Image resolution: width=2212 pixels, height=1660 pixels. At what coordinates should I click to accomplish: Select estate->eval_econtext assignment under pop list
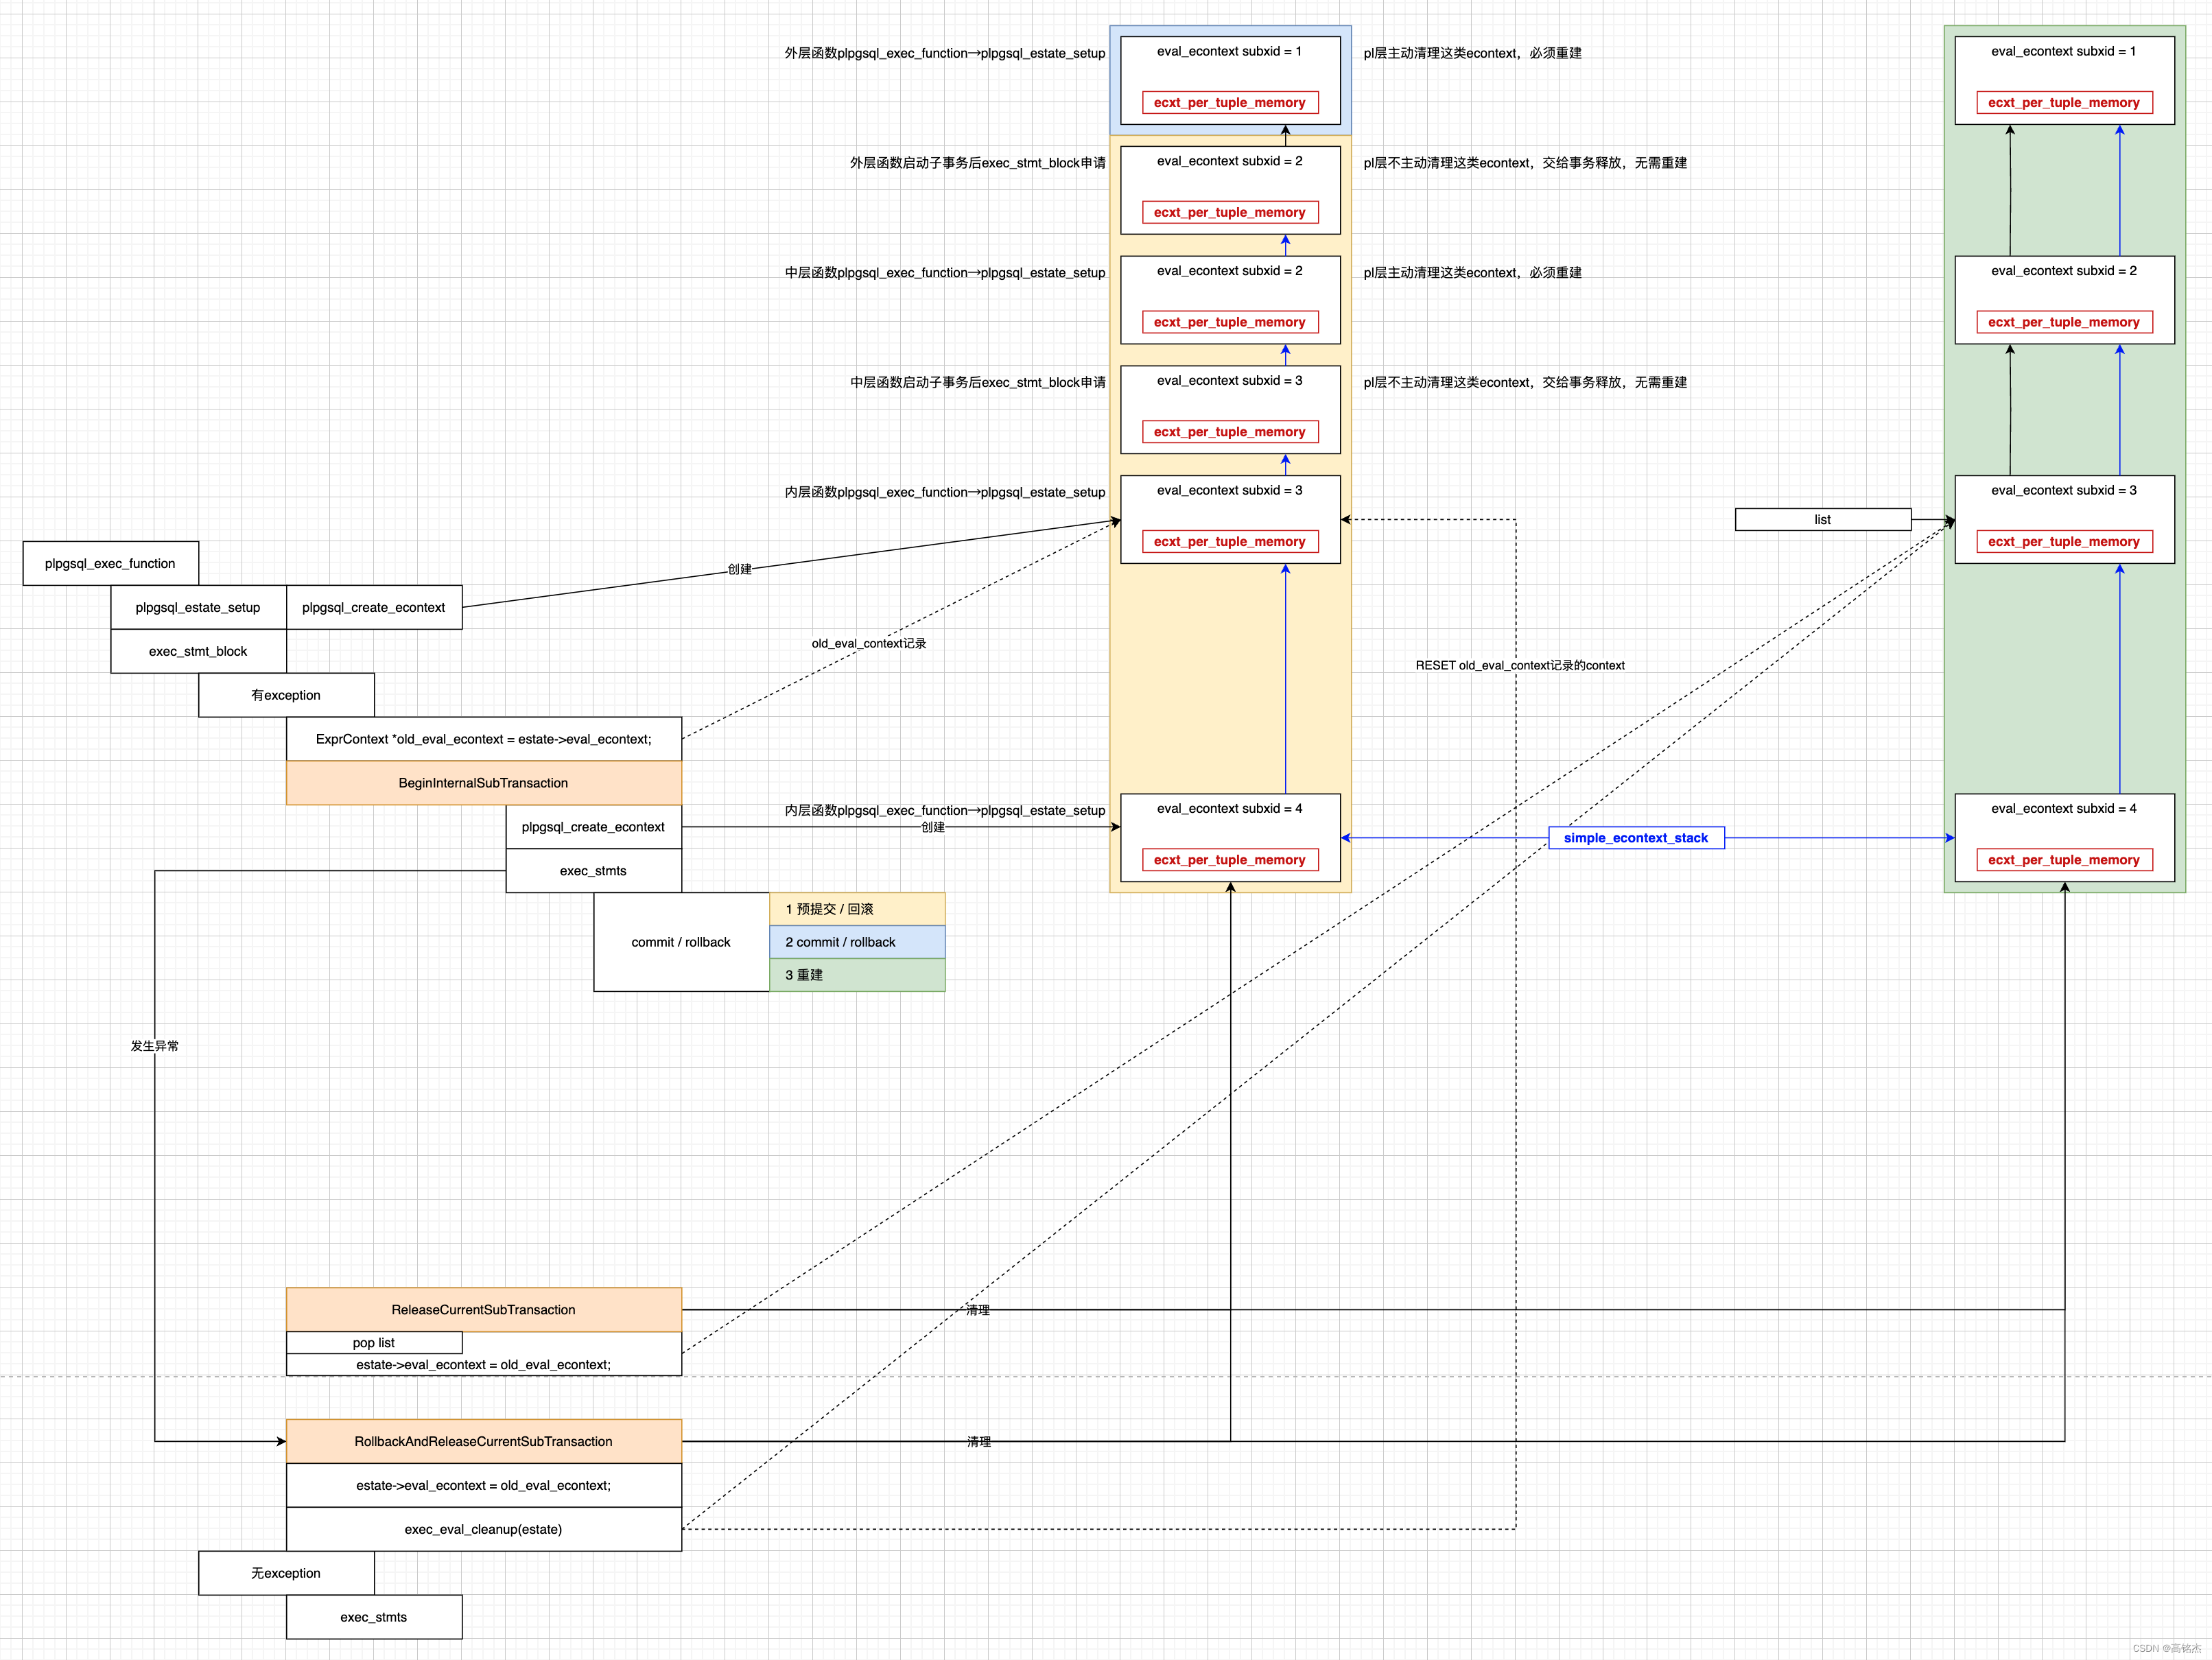coord(484,1365)
